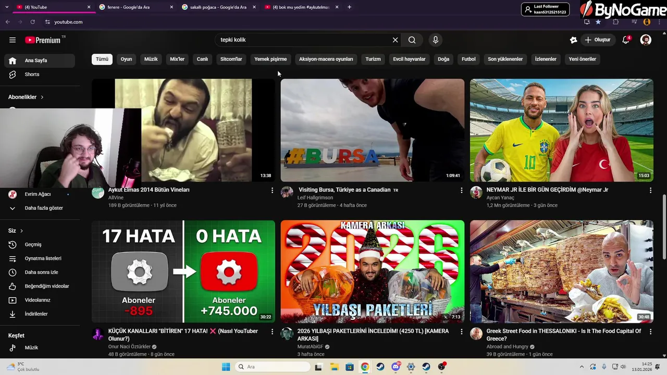Viewport: 667px width, 375px height.
Task: Click the Oluştur create button
Action: click(x=597, y=40)
